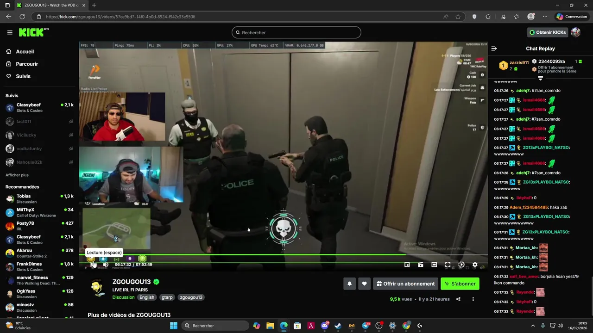Follow the channel with the heart icon
Screen dimensions: 593x333
coord(365,284)
